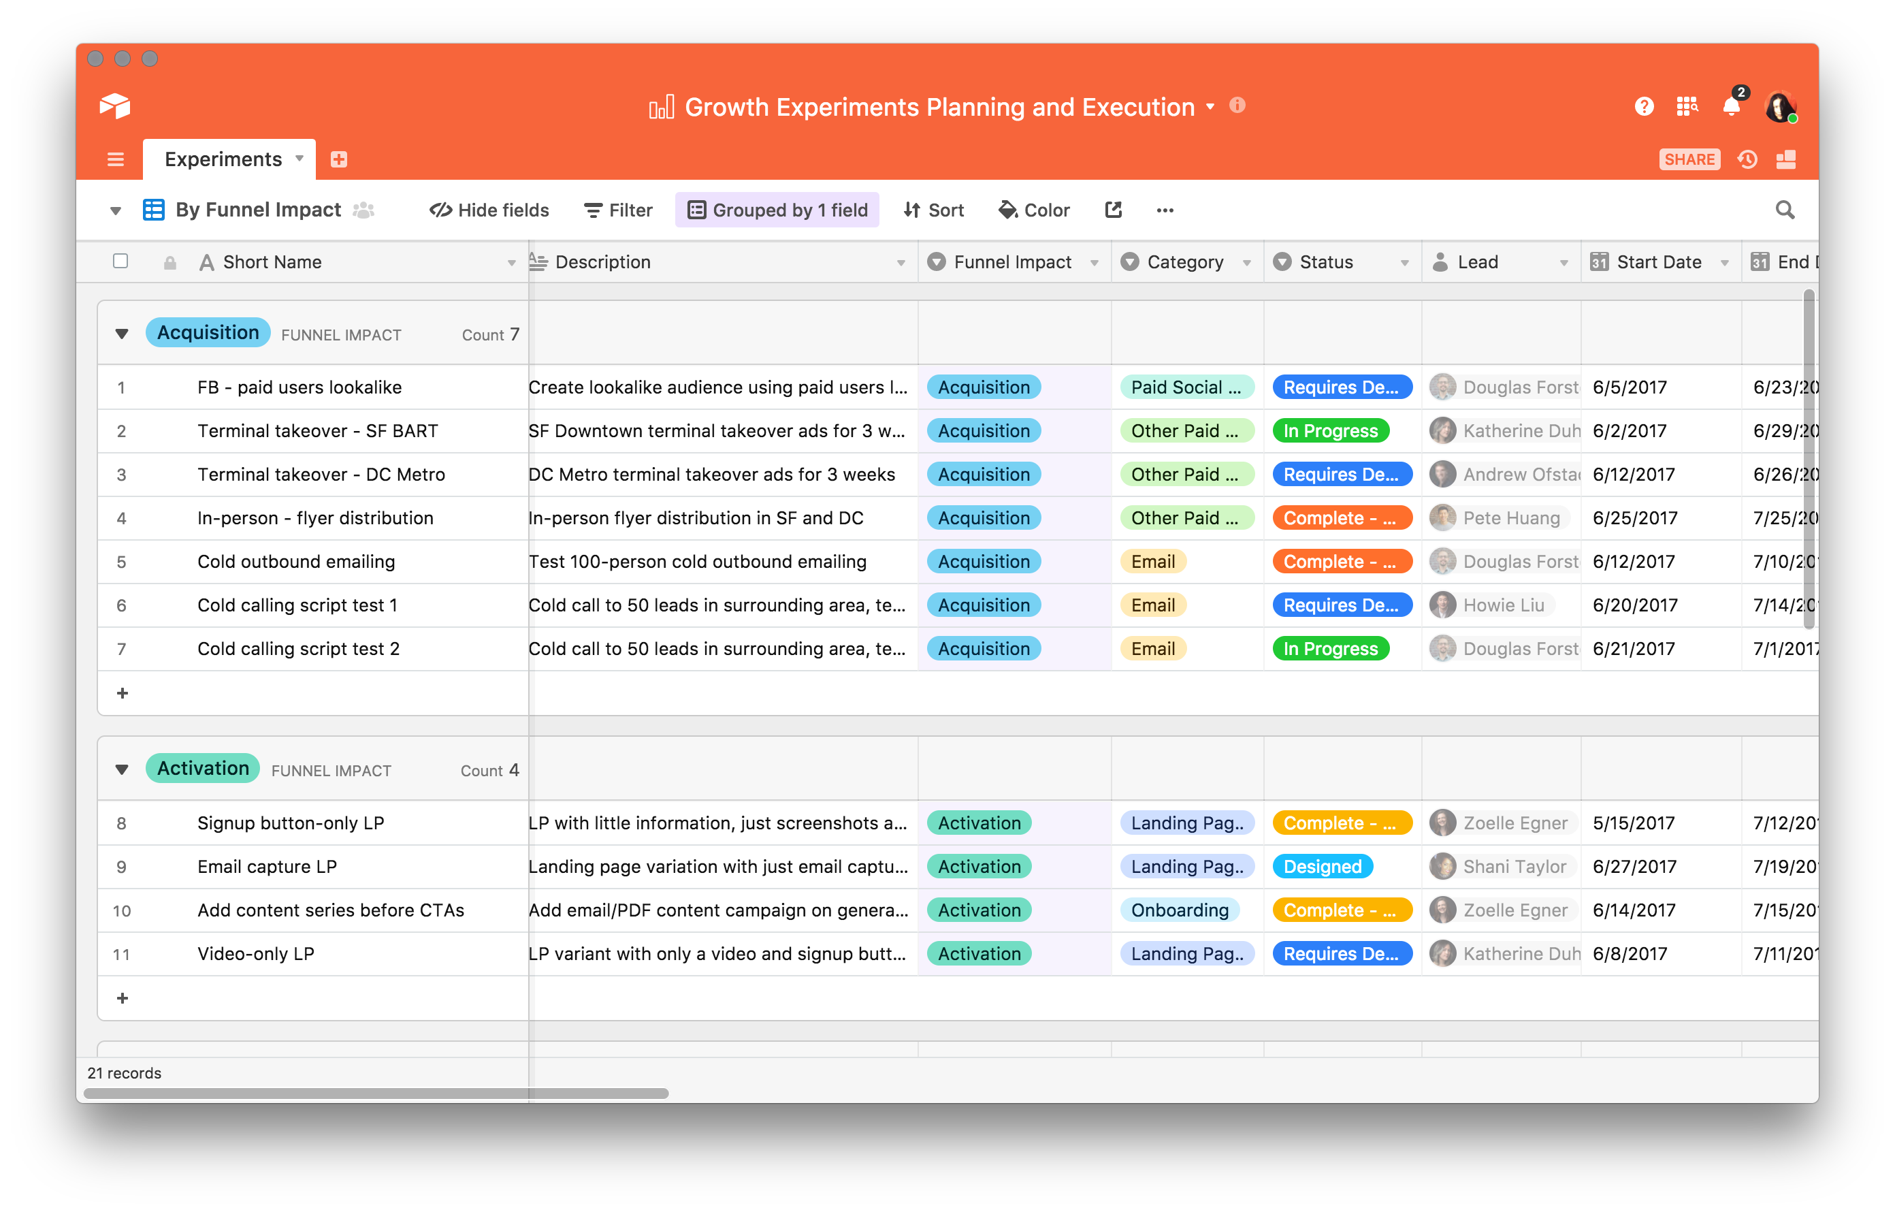Click the Grouped by 1 field button
The image size is (1895, 1212).
pos(777,210)
